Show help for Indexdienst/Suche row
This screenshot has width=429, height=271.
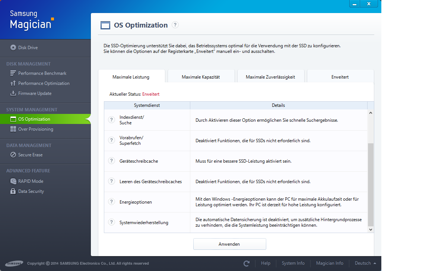[111, 120]
